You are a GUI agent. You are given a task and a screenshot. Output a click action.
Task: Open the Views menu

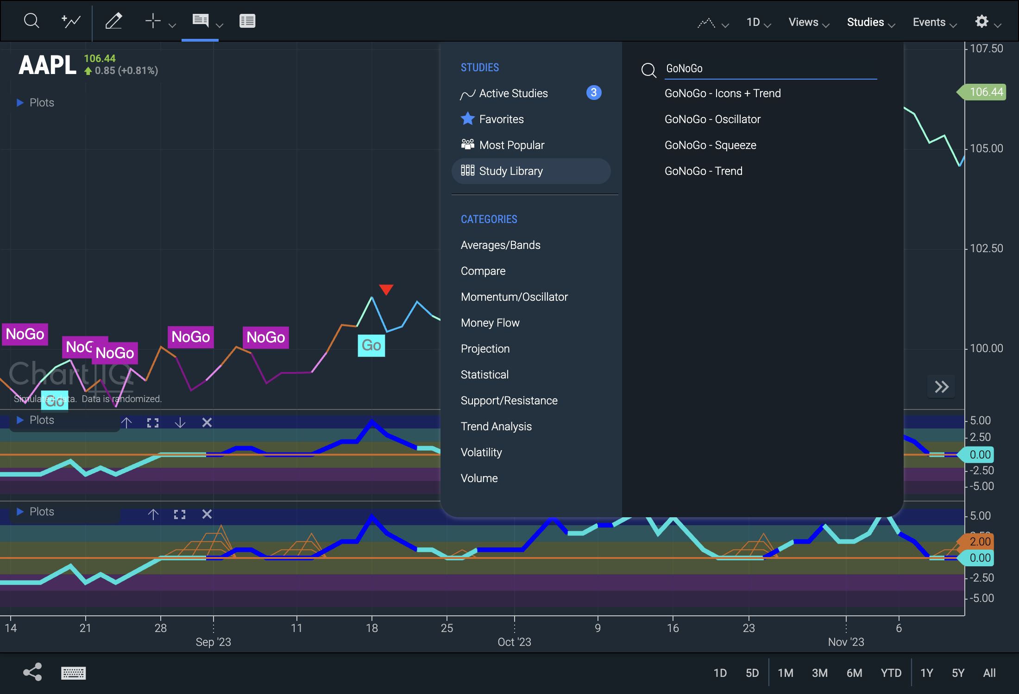click(809, 23)
